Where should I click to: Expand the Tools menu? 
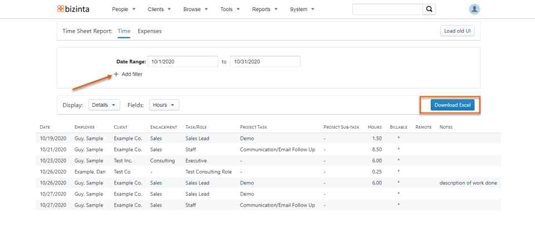point(230,9)
